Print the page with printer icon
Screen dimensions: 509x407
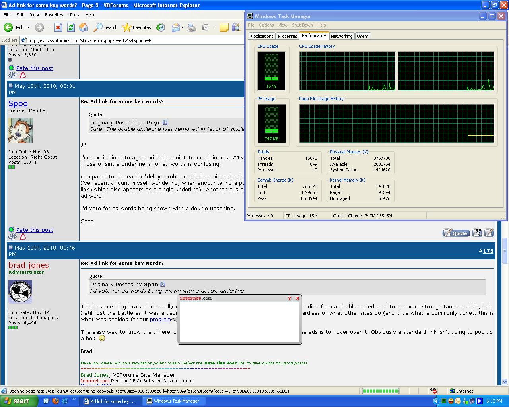pyautogui.click(x=191, y=27)
